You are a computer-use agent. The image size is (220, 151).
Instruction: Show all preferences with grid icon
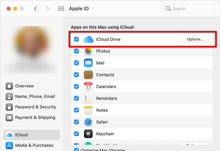(x=61, y=8)
